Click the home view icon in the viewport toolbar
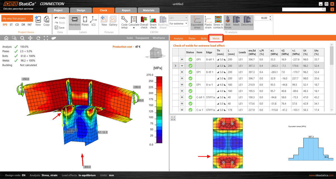 6,38
